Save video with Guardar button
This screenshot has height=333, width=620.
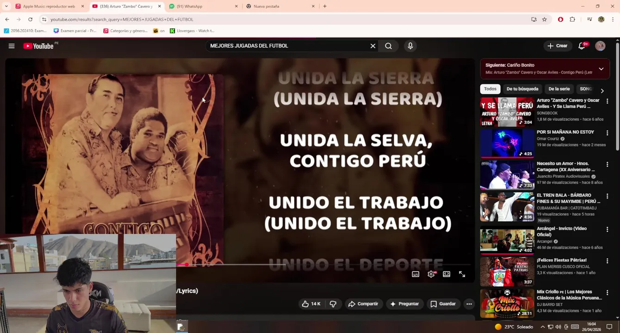click(x=443, y=304)
